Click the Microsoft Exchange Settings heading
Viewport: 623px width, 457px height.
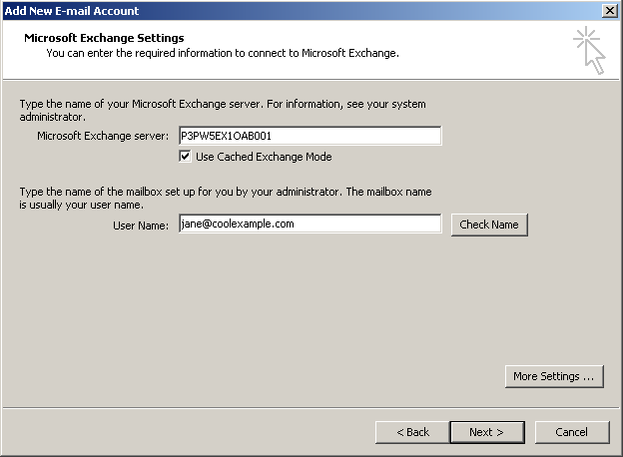(104, 38)
